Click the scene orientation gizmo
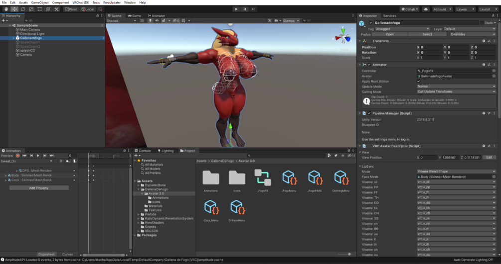Viewport: 501px width, 264px height. (x=343, y=37)
